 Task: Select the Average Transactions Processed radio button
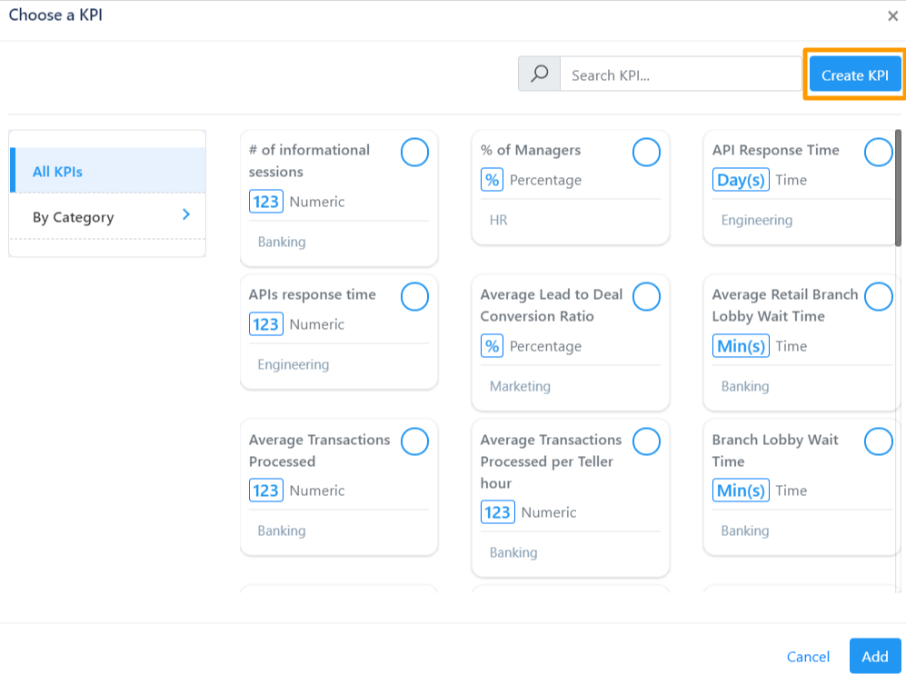click(414, 441)
